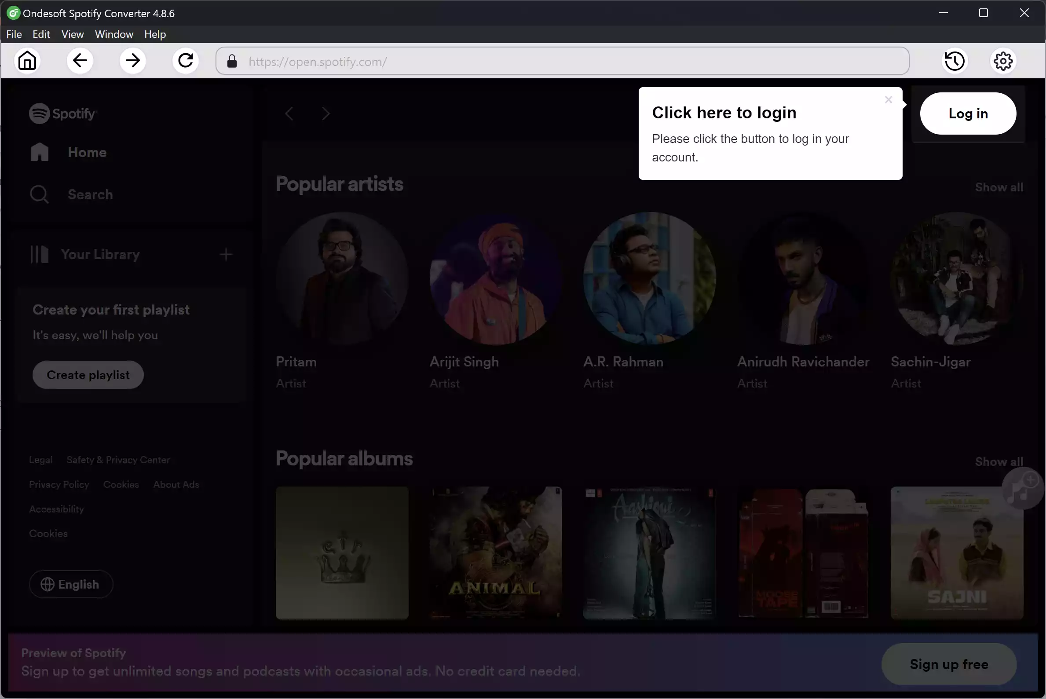Click the Log in button
Screen dimensions: 1046x699
click(968, 113)
